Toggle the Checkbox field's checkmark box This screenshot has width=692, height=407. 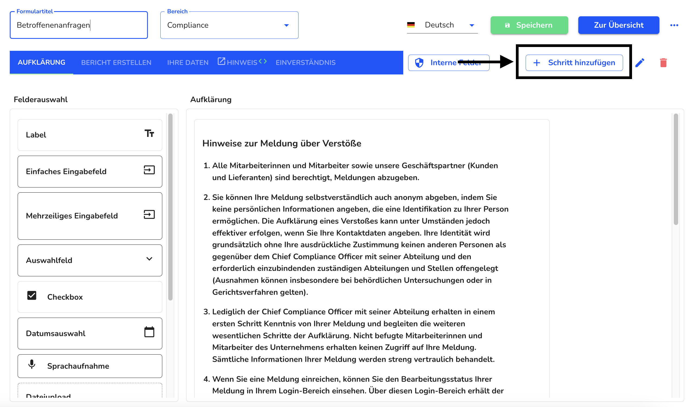click(x=31, y=295)
